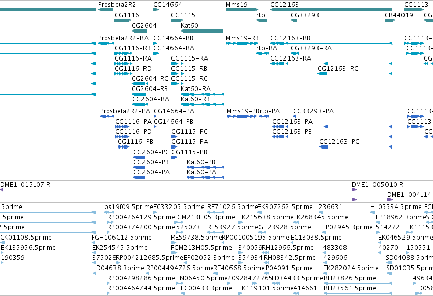Click the bs19f09.5prime EST label
Viewport: 433px width, 296px height.
point(129,207)
